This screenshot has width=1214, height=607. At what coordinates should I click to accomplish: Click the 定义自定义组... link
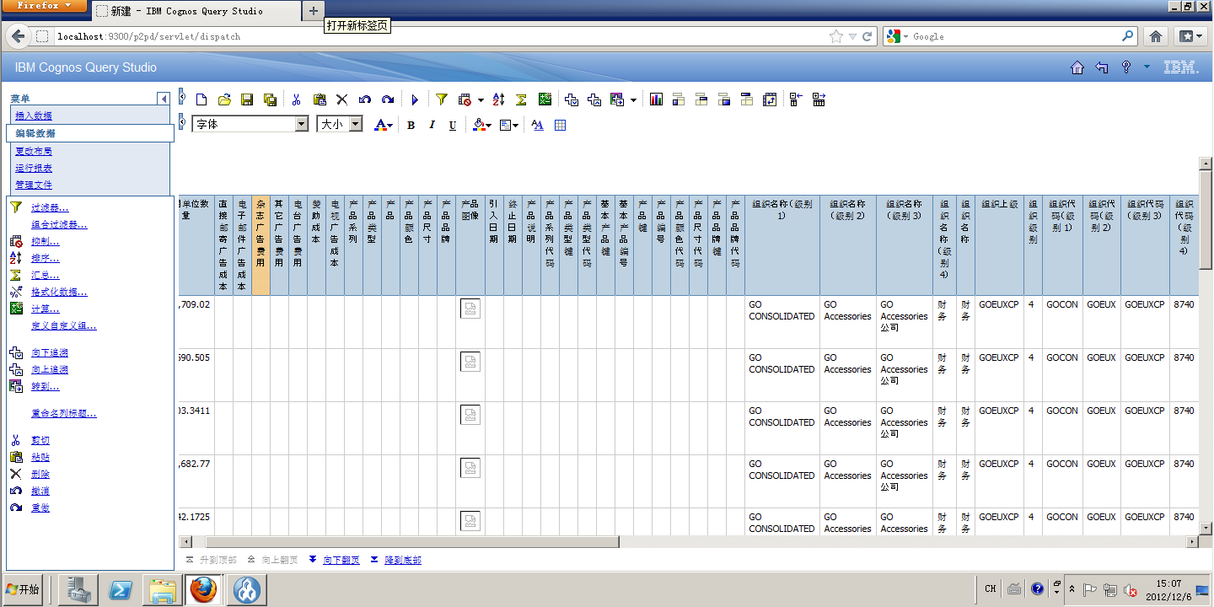[64, 325]
